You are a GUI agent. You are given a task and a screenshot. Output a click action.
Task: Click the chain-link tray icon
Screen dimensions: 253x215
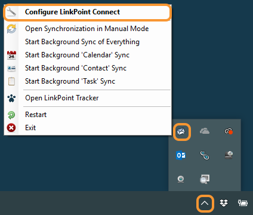[x=205, y=155]
